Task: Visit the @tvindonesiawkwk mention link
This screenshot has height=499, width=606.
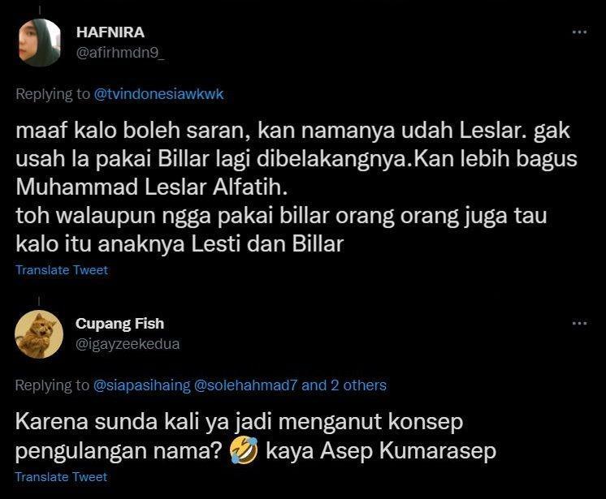Action: 158,94
